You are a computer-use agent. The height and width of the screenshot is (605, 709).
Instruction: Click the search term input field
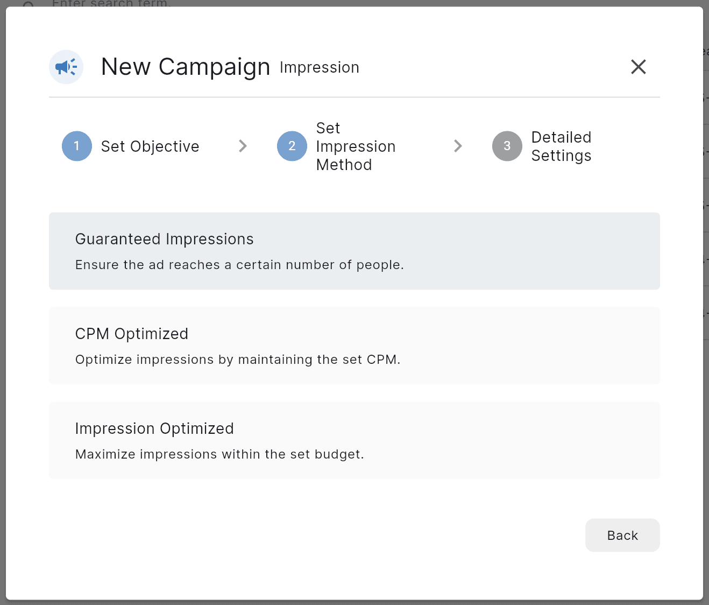point(111,3)
